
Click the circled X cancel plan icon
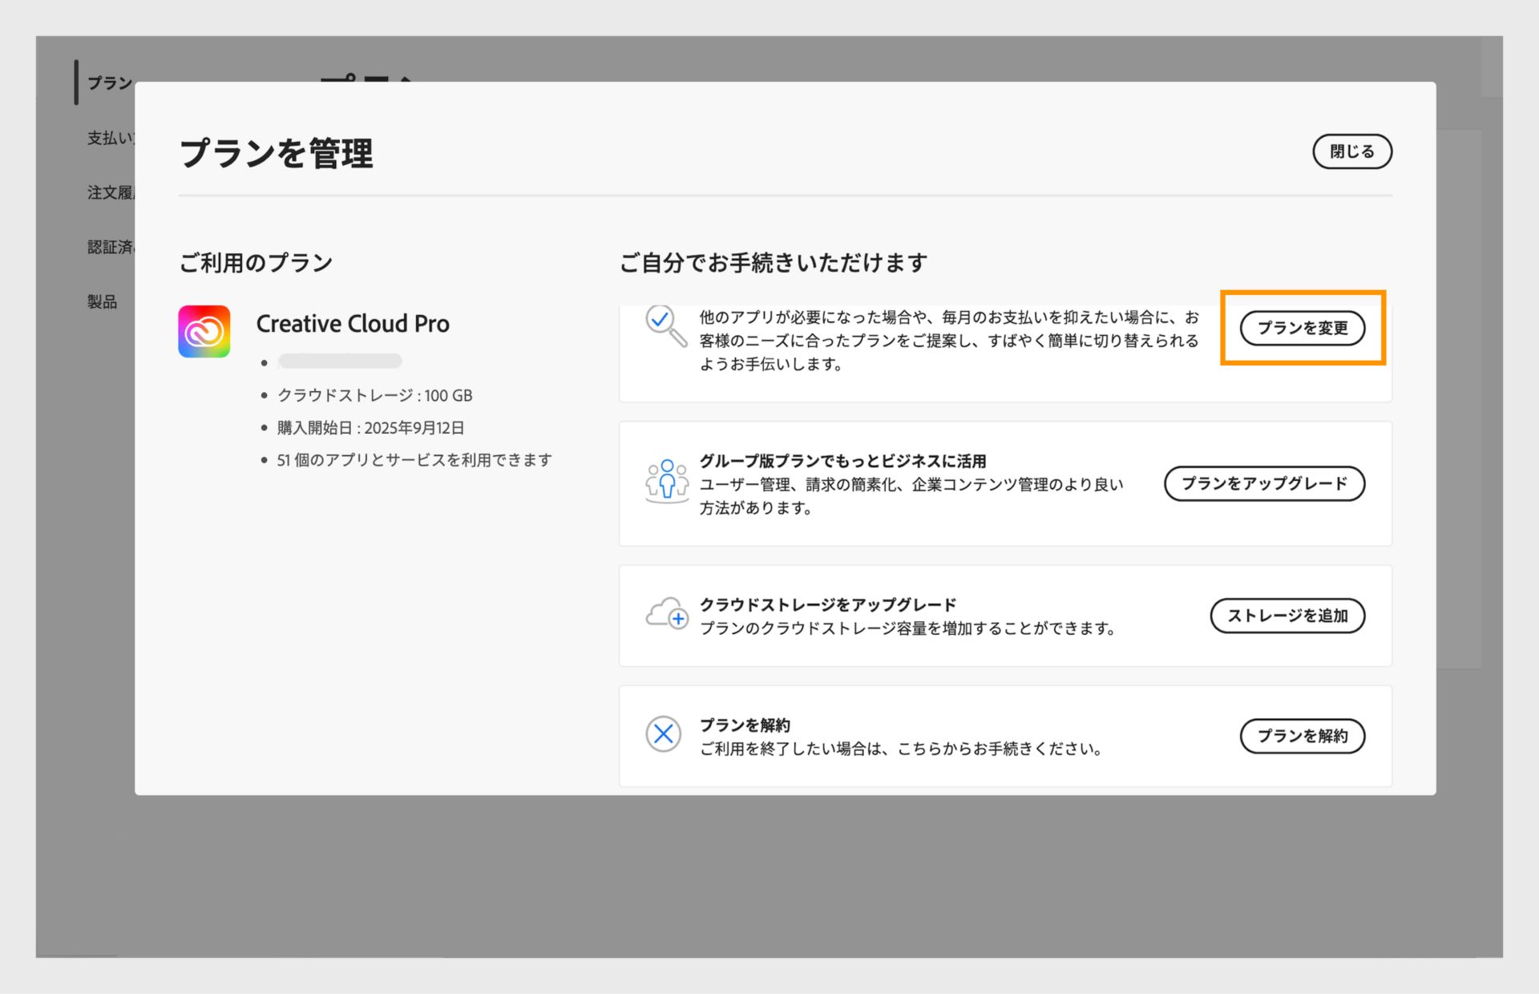663,735
